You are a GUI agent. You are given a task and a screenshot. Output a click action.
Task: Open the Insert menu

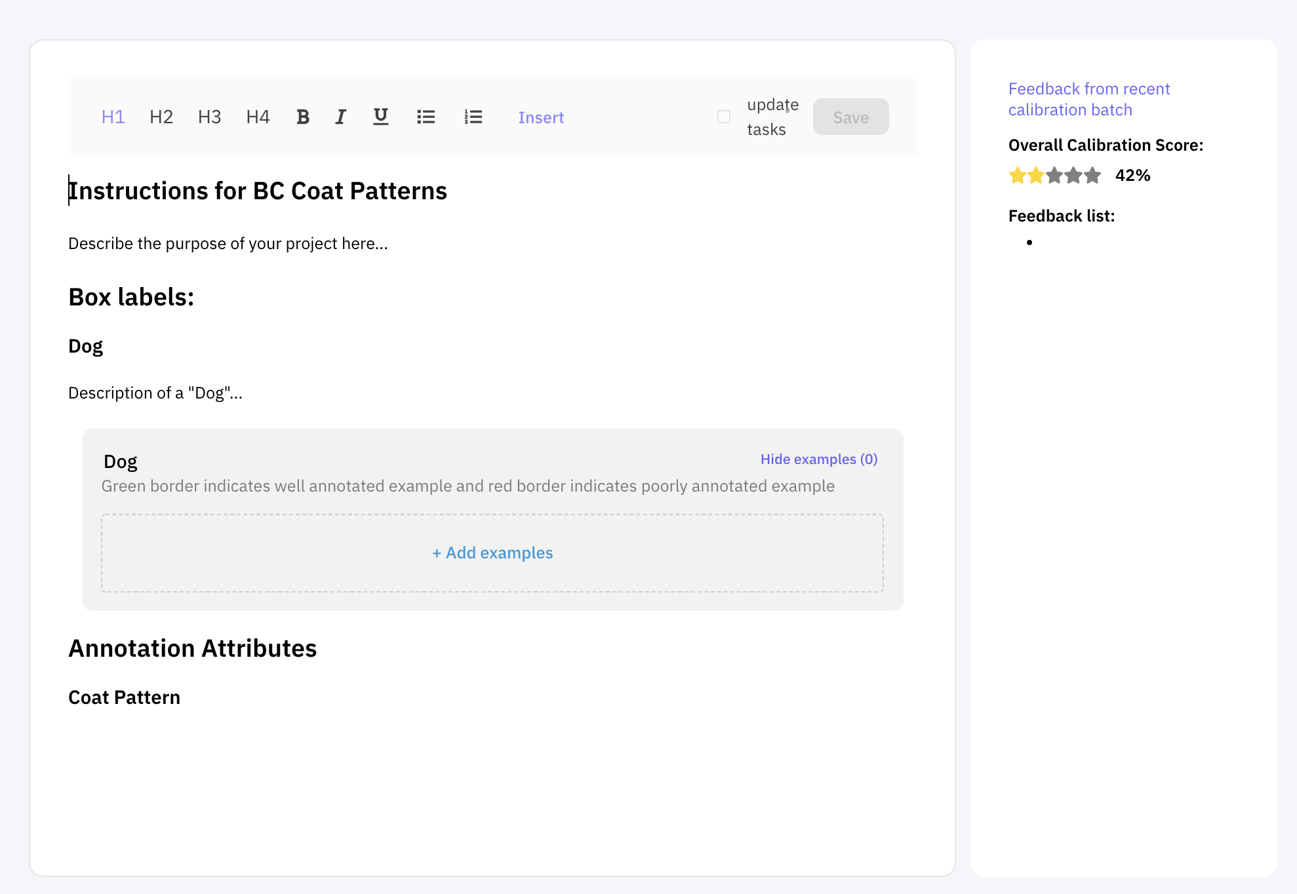point(540,117)
